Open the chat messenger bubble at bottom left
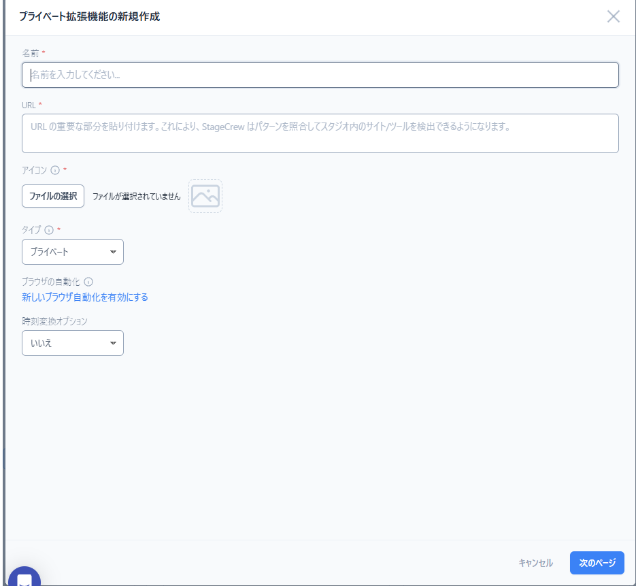 pos(26,578)
